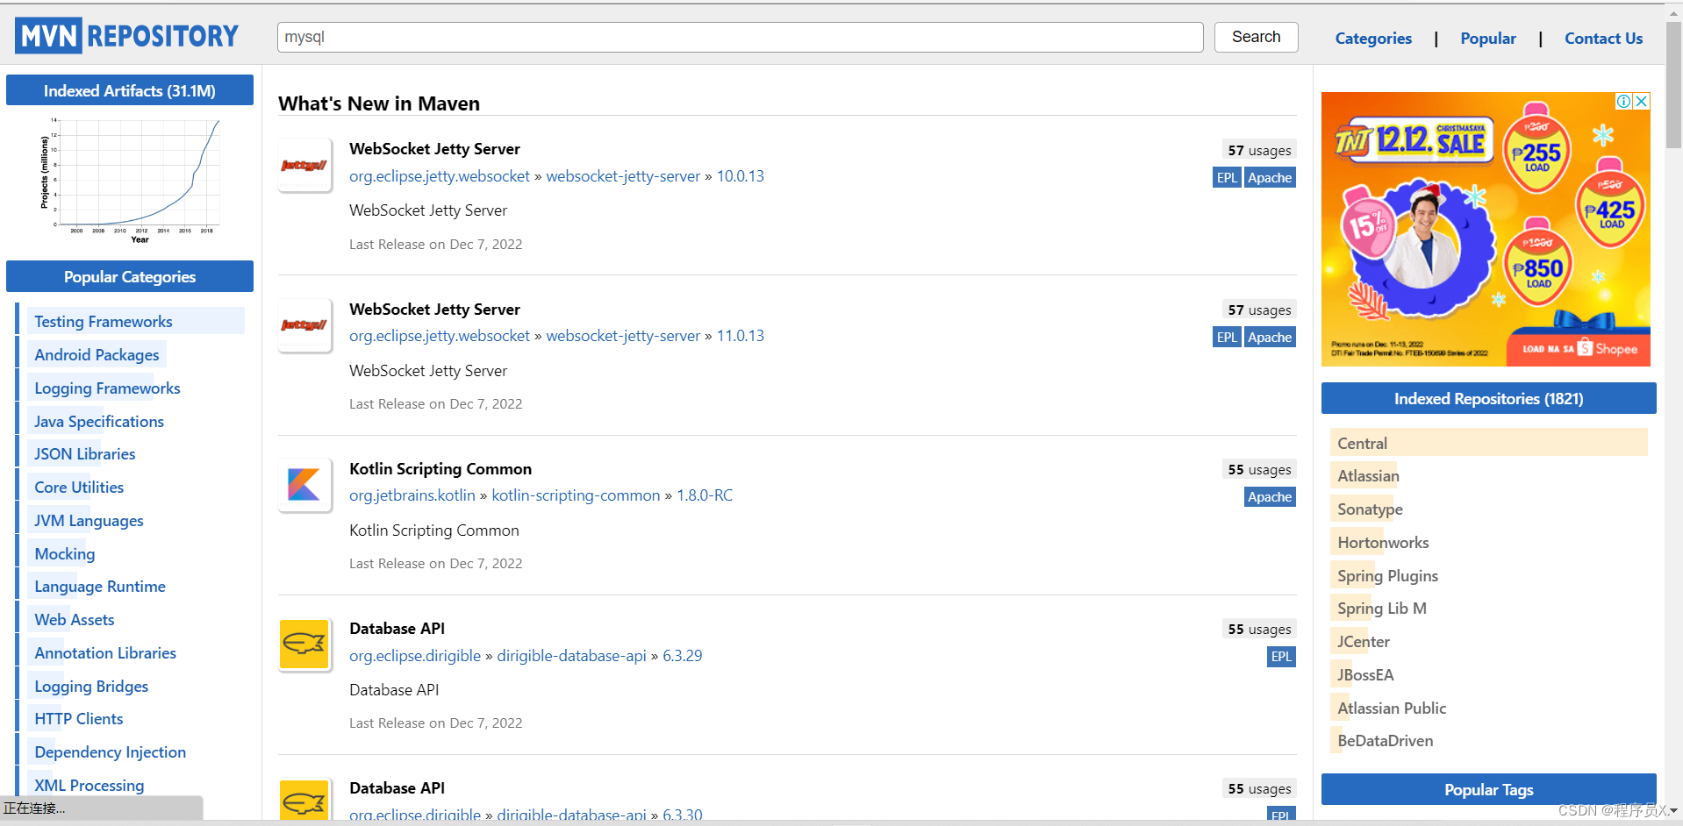1683x826 pixels.
Task: Open the Android Packages category
Action: point(97,355)
